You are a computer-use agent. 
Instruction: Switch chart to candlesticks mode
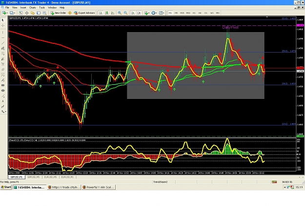coord(107,13)
